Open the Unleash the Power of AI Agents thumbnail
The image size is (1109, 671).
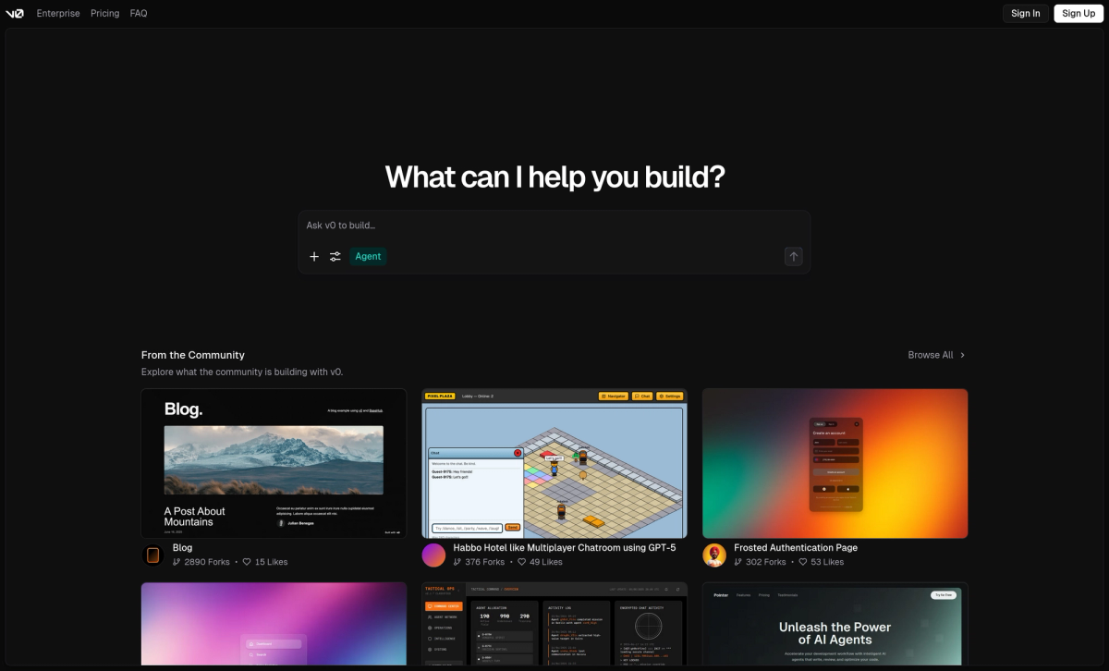point(835,624)
